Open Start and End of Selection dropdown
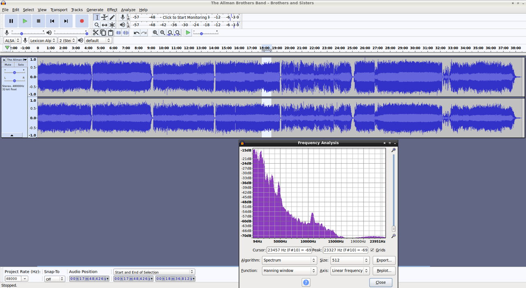This screenshot has width=526, height=288. 154,272
